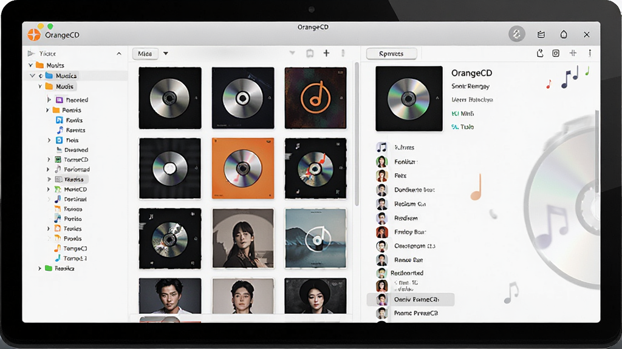Click the OrangeCD logo icon
The image size is (622, 349).
coord(34,35)
